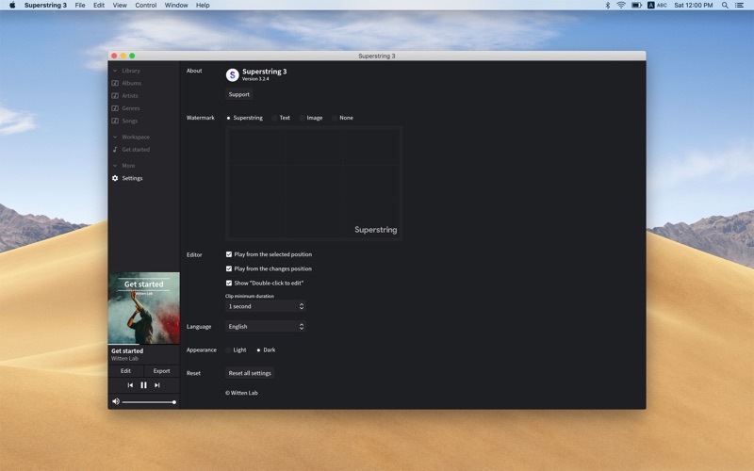Click the Witten Lab artist name
754x471 pixels.
coord(124,359)
